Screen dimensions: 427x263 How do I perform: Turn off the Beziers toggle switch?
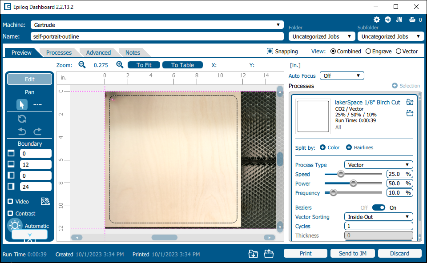pos(379,207)
